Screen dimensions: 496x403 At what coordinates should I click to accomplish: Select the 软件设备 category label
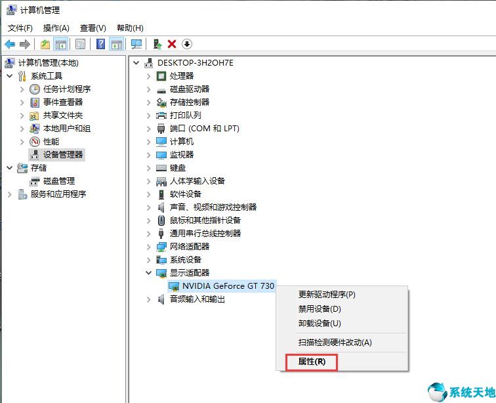click(x=186, y=194)
